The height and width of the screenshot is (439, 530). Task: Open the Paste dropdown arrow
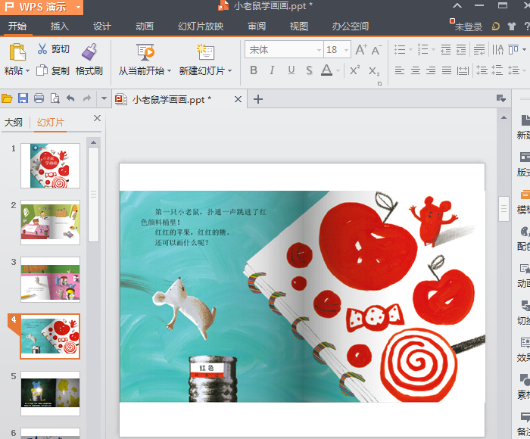(x=28, y=71)
